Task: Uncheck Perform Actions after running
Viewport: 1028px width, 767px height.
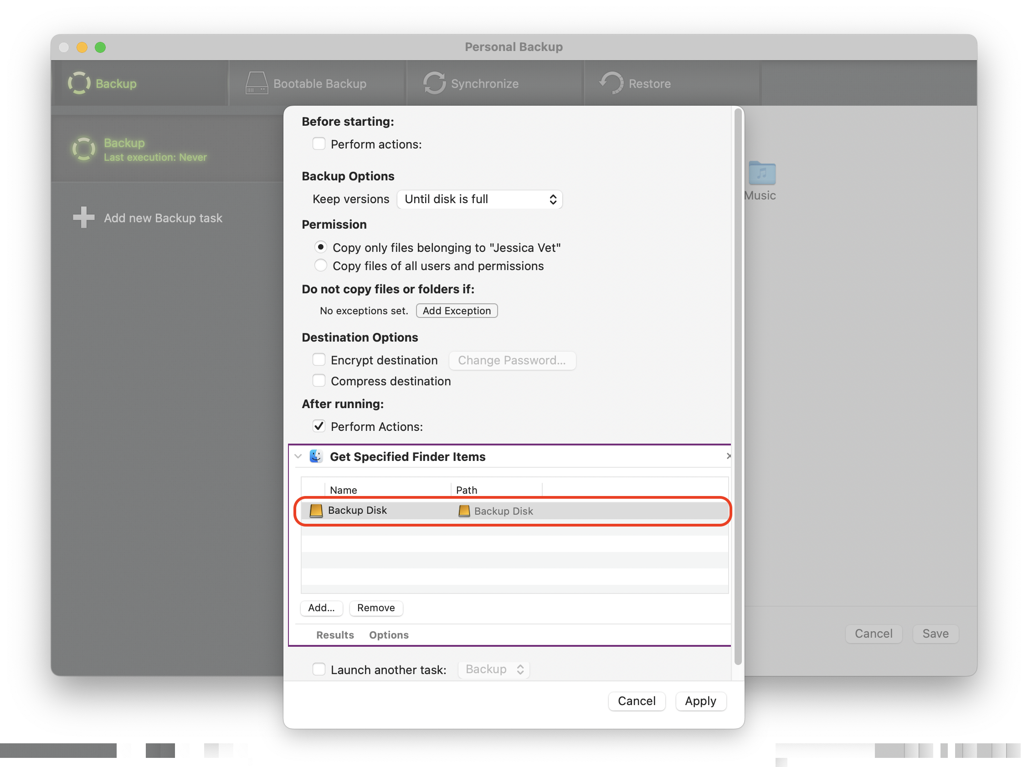Action: 319,426
